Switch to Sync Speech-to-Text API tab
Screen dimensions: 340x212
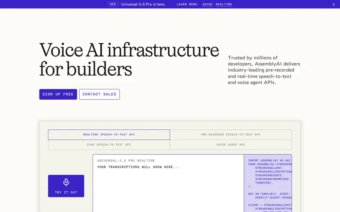click(x=109, y=145)
